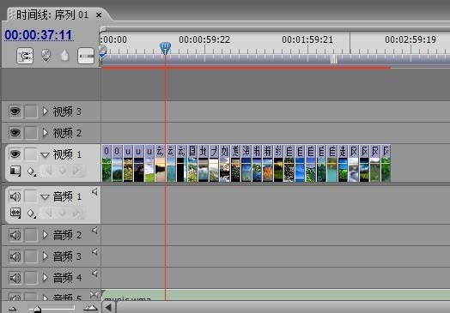Click the timeline zoom slider handle
The image size is (450, 313).
click(x=37, y=309)
